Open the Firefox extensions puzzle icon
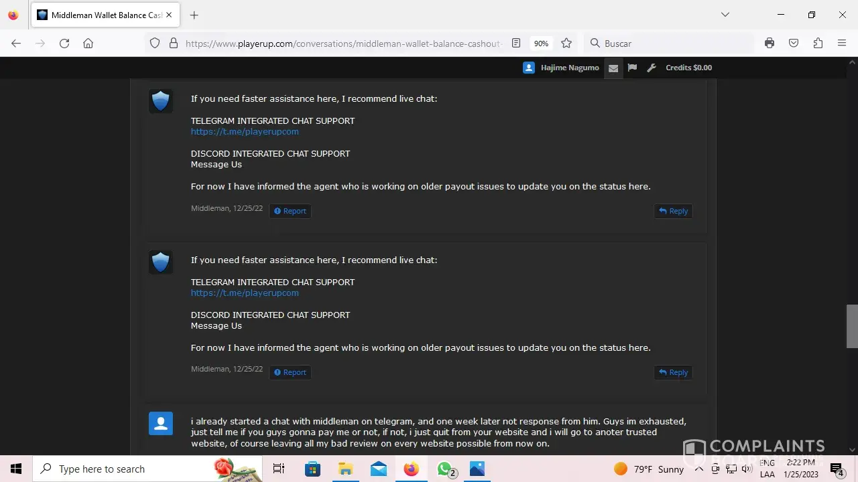The width and height of the screenshot is (858, 482). [818, 44]
